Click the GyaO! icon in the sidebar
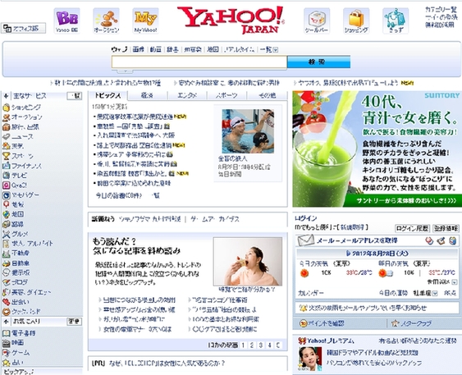Viewport: 462px width, 375px height. pyautogui.click(x=7, y=185)
